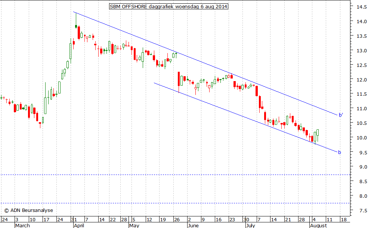The image size is (368, 228).
Task: Click date label 28 in July
Action: click(301, 219)
